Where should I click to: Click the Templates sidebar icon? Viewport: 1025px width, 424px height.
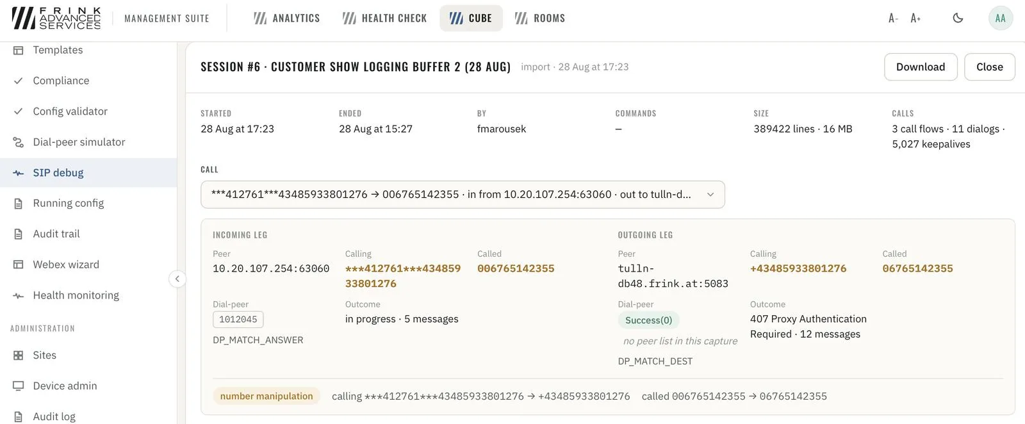click(19, 50)
